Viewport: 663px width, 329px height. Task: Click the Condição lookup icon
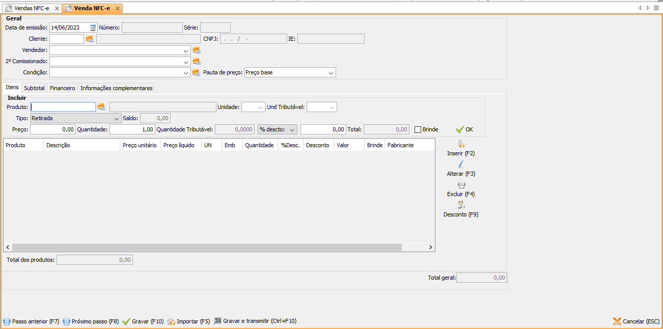pos(197,73)
